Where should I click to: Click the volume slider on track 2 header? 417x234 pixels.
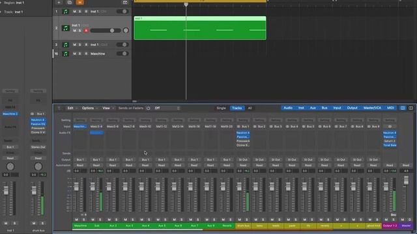[x=106, y=31]
